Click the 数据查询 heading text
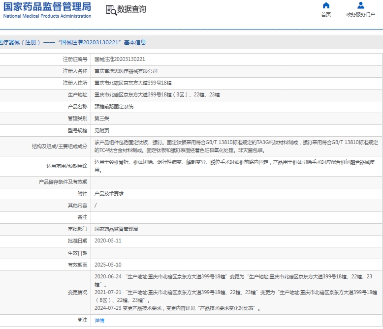The height and width of the screenshot is (329, 383). (131, 9)
